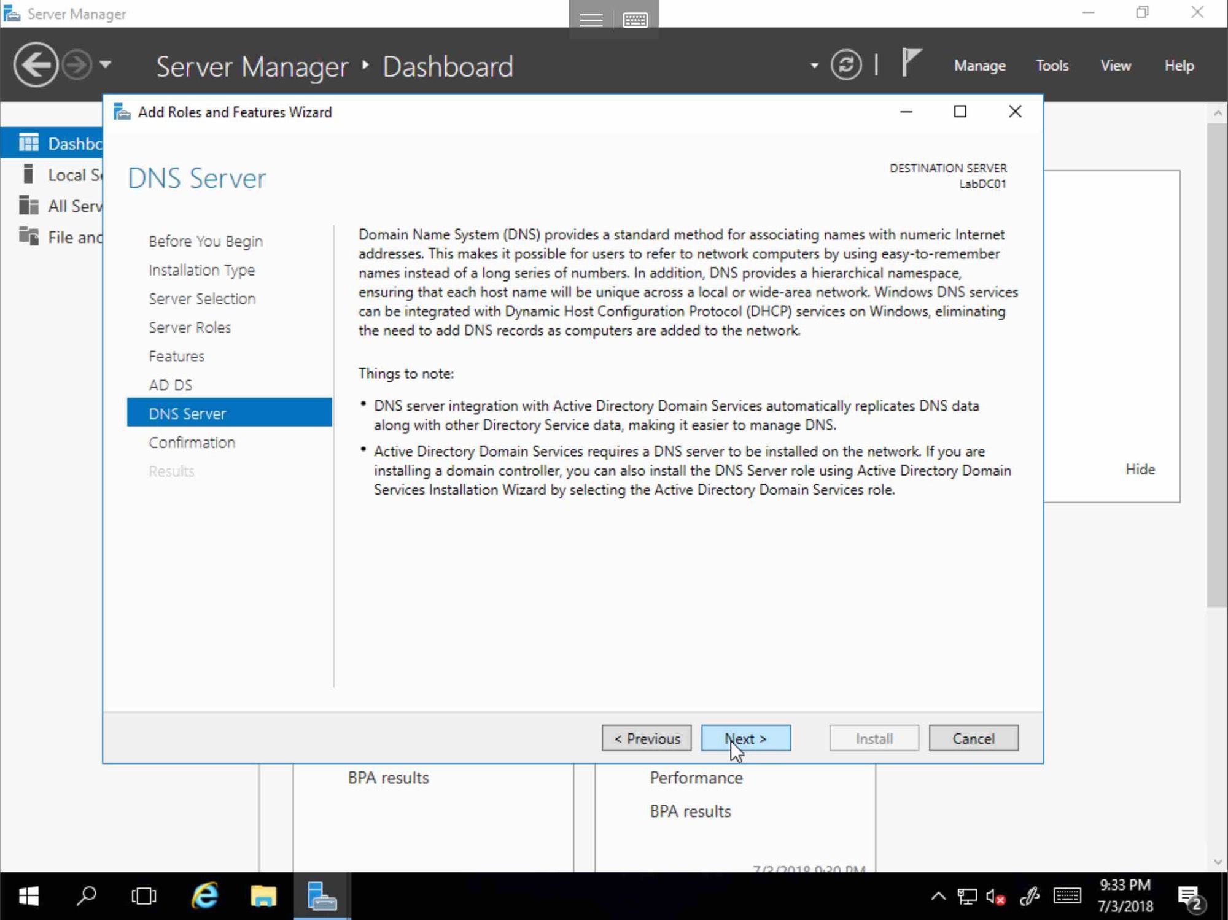
Task: Select the DNS Server wizard step
Action: (229, 412)
